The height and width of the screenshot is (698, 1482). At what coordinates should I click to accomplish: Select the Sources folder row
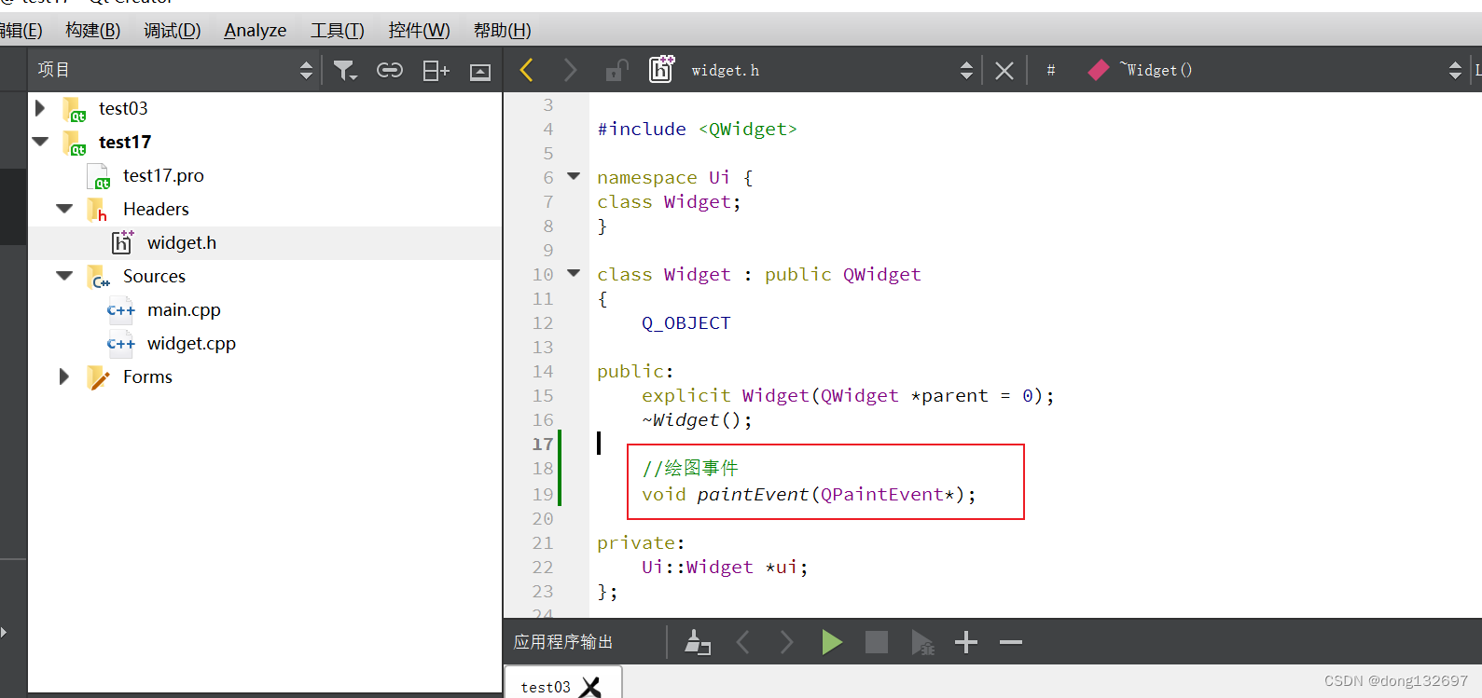pyautogui.click(x=265, y=276)
